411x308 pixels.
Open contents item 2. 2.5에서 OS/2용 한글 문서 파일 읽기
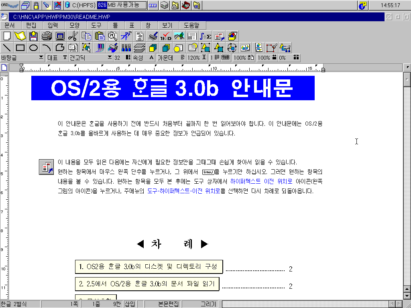(147, 284)
